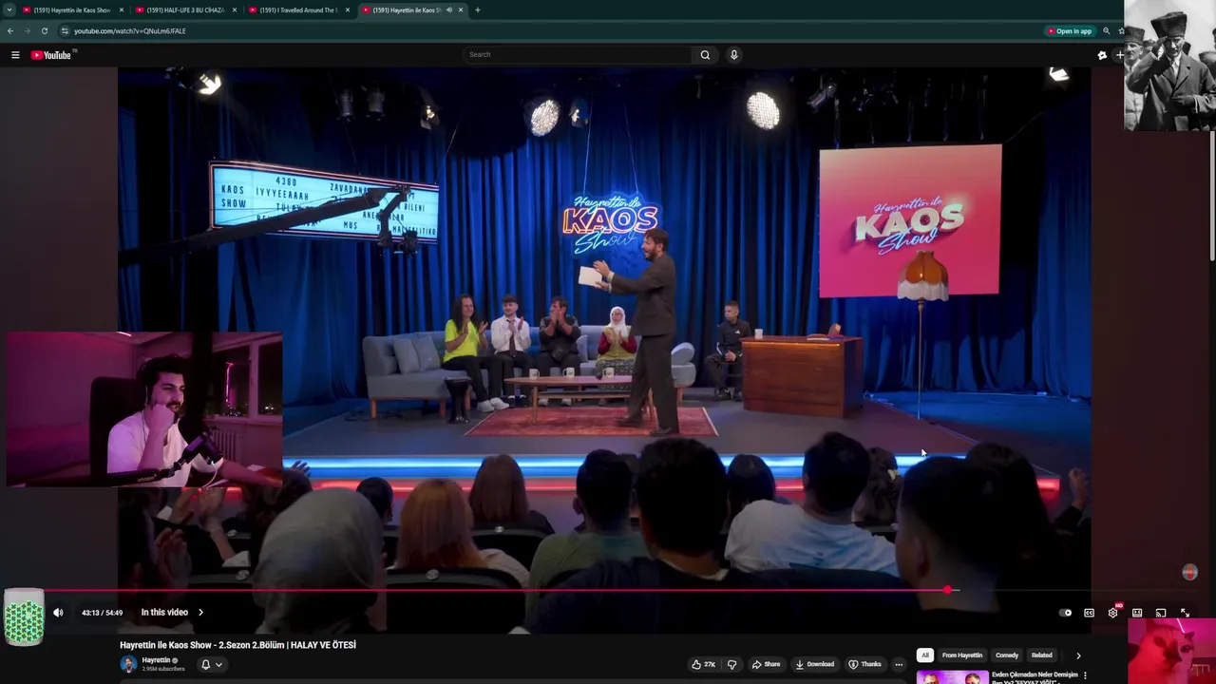Viewport: 1216px width, 684px height.
Task: Click the Share button
Action: pyautogui.click(x=766, y=664)
